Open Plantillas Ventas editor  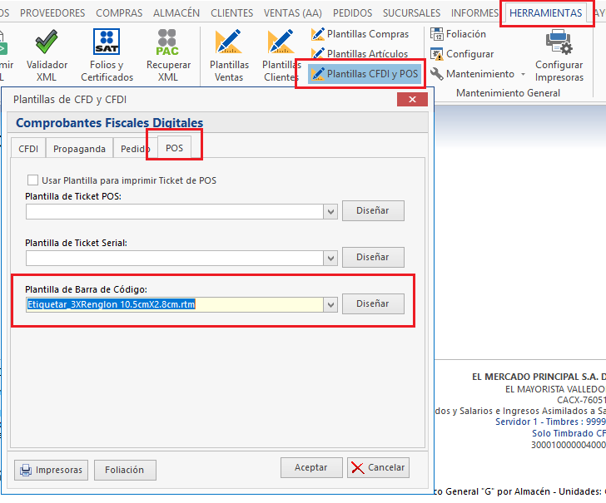pos(229,55)
